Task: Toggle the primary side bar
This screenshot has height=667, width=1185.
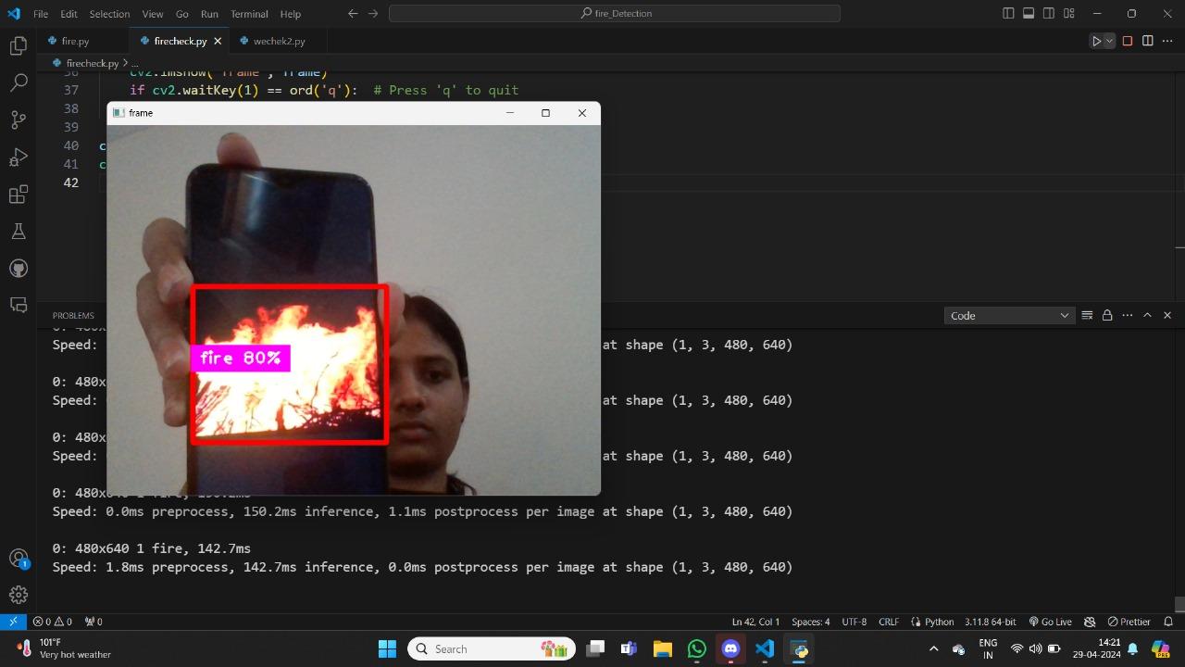Action: [1008, 14]
